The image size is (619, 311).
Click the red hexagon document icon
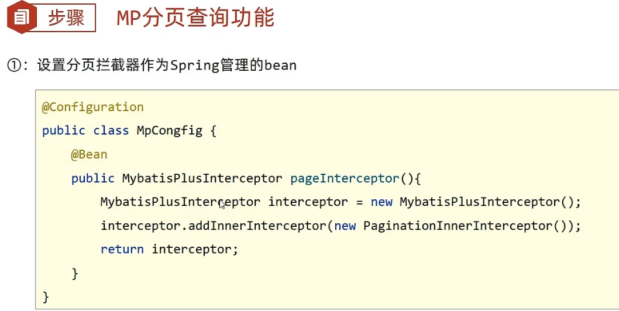22,18
